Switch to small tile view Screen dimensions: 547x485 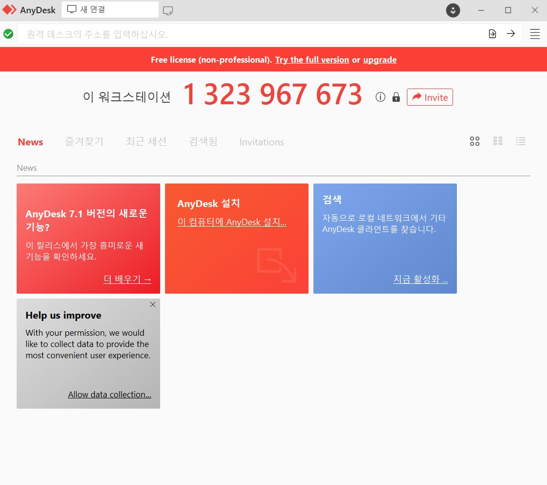click(x=498, y=141)
